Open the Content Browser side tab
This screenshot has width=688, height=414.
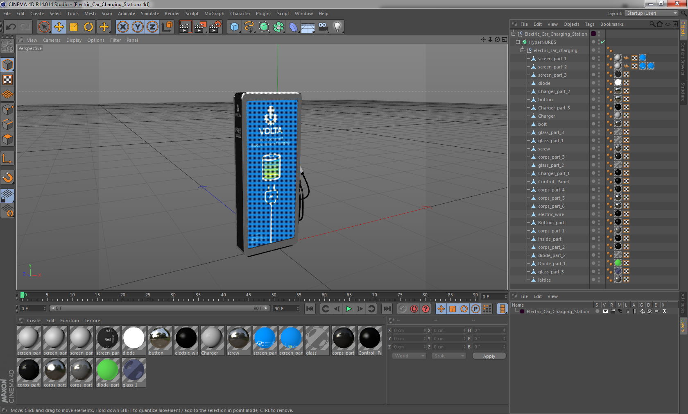[683, 58]
